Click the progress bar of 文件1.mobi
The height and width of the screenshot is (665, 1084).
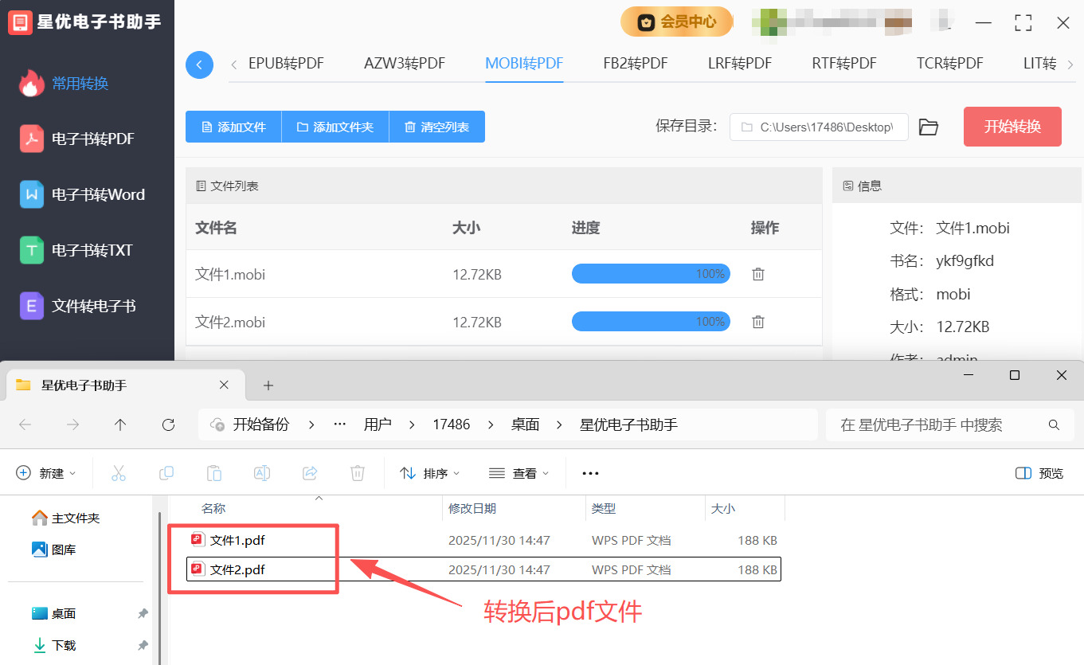[651, 274]
